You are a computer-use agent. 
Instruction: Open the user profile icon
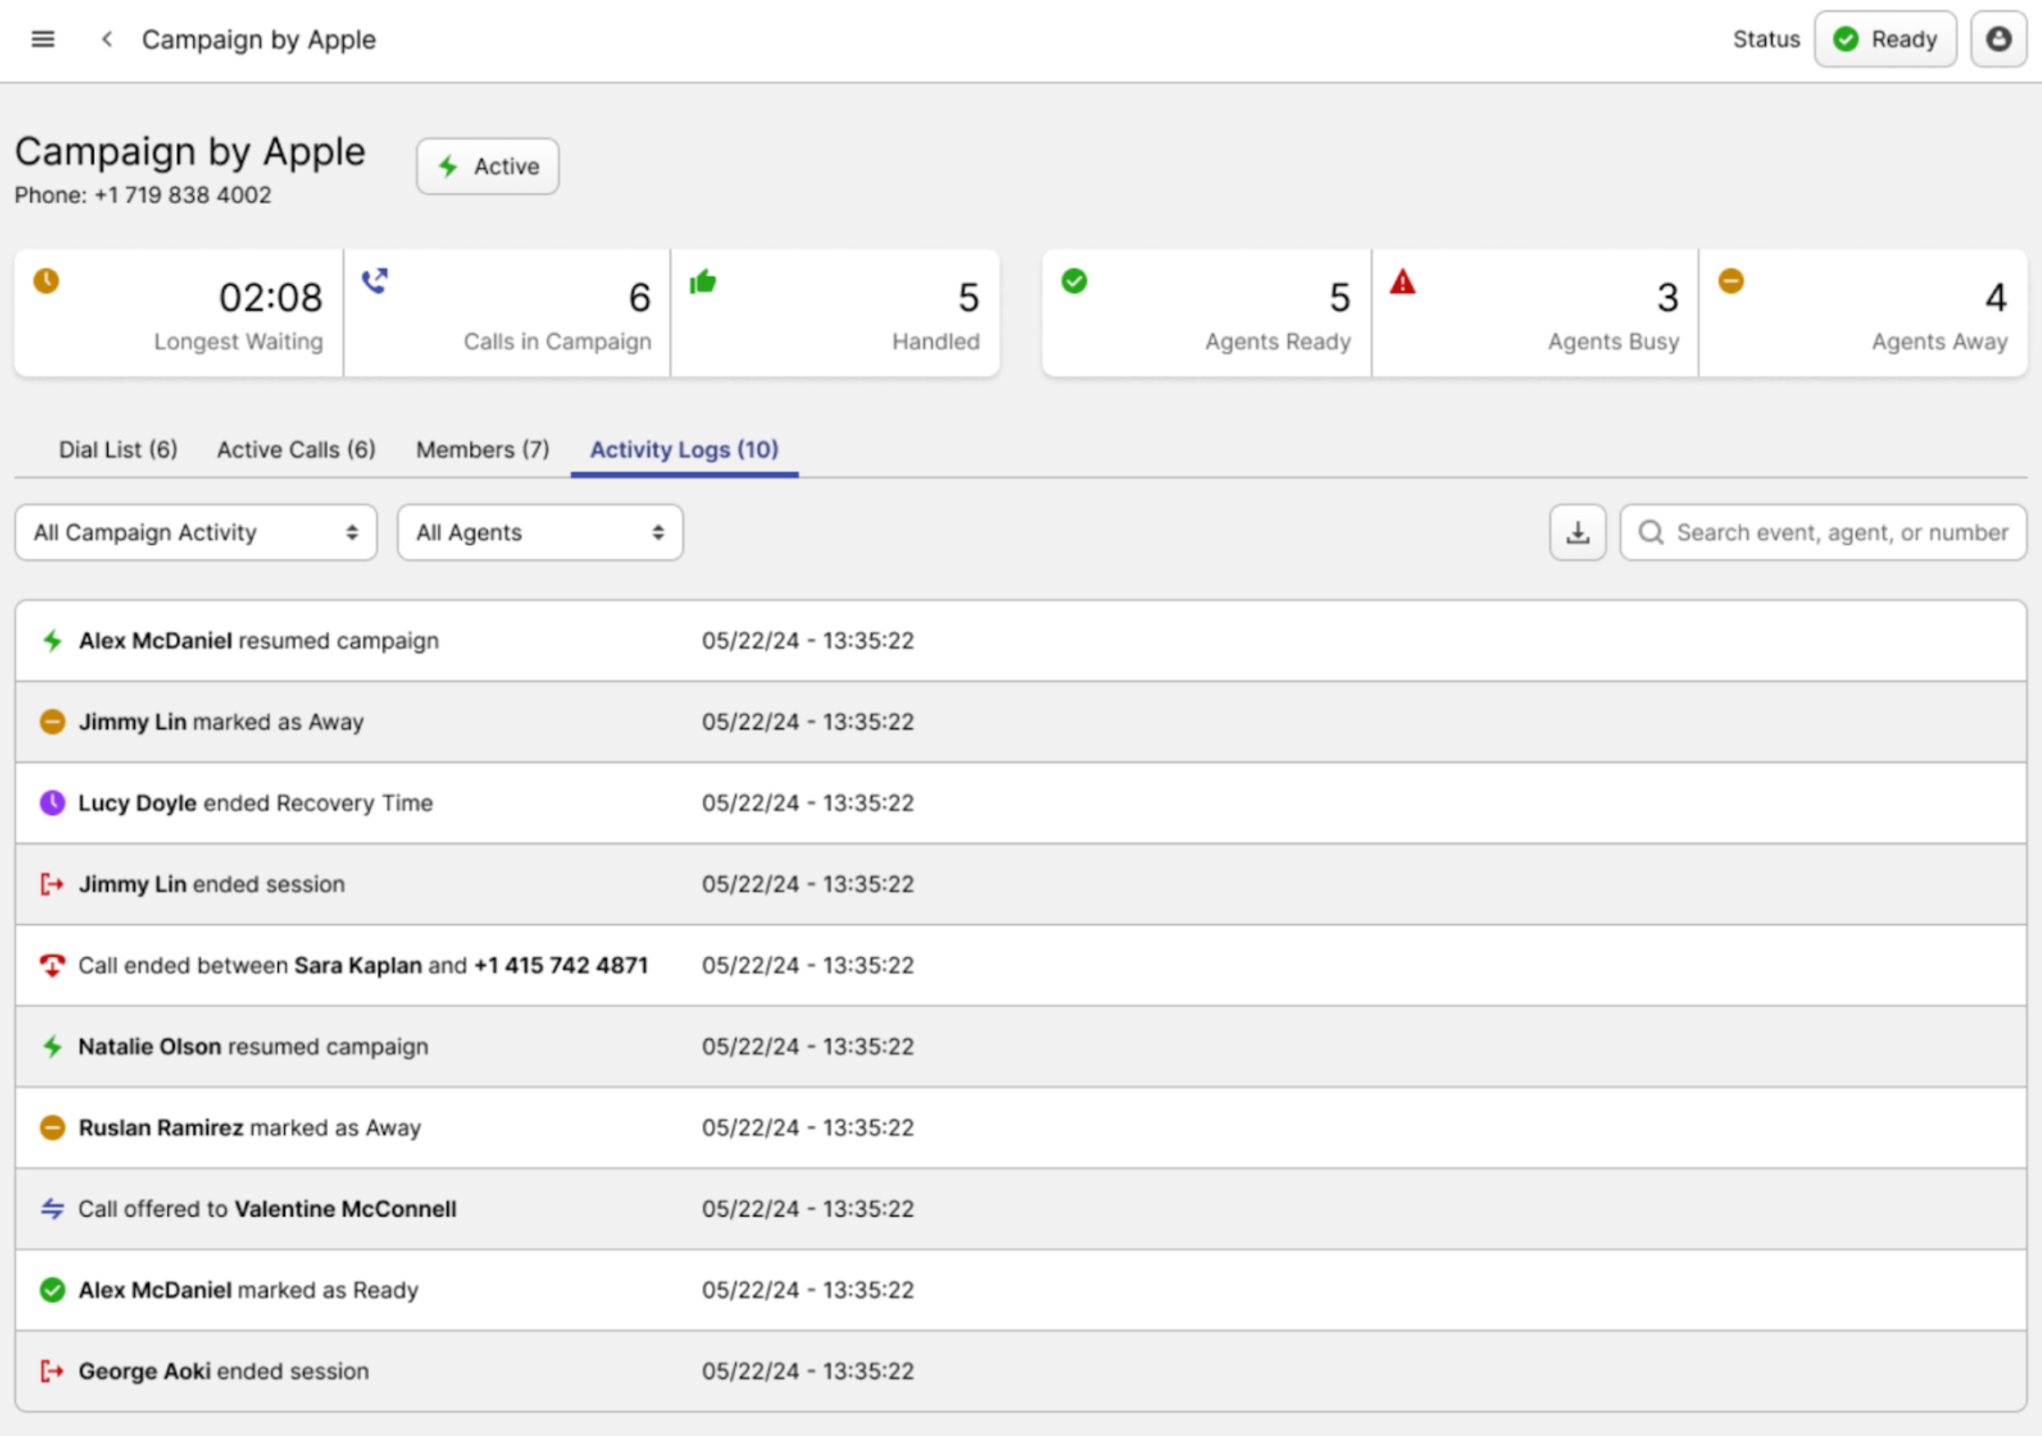click(1998, 39)
